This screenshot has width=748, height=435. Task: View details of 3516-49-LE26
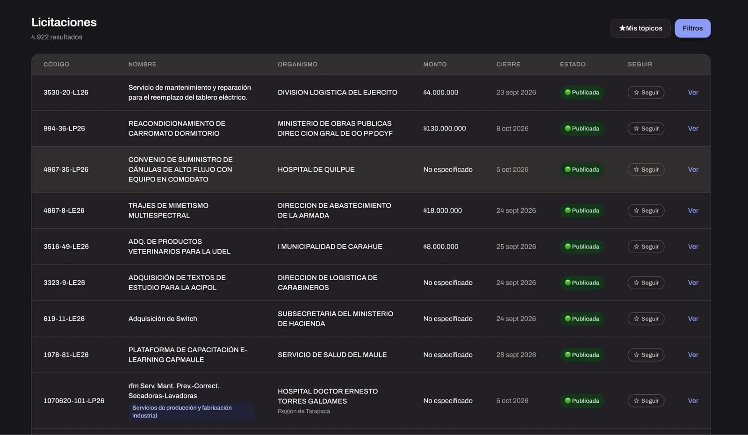point(693,246)
